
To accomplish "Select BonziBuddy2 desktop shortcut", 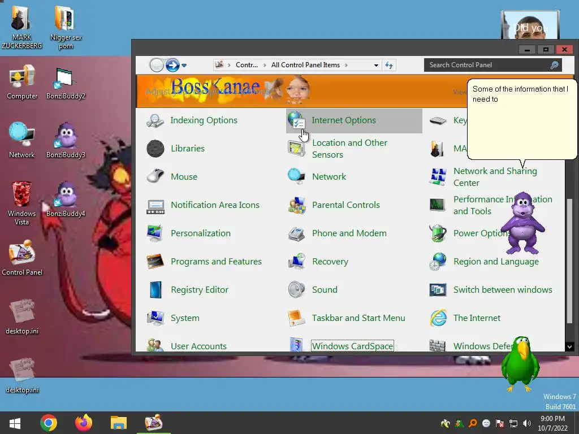I will 66,83.
